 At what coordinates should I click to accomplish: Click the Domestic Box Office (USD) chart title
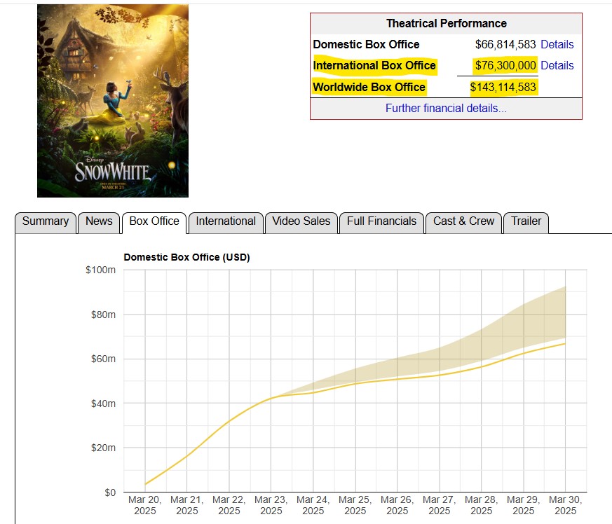(186, 257)
